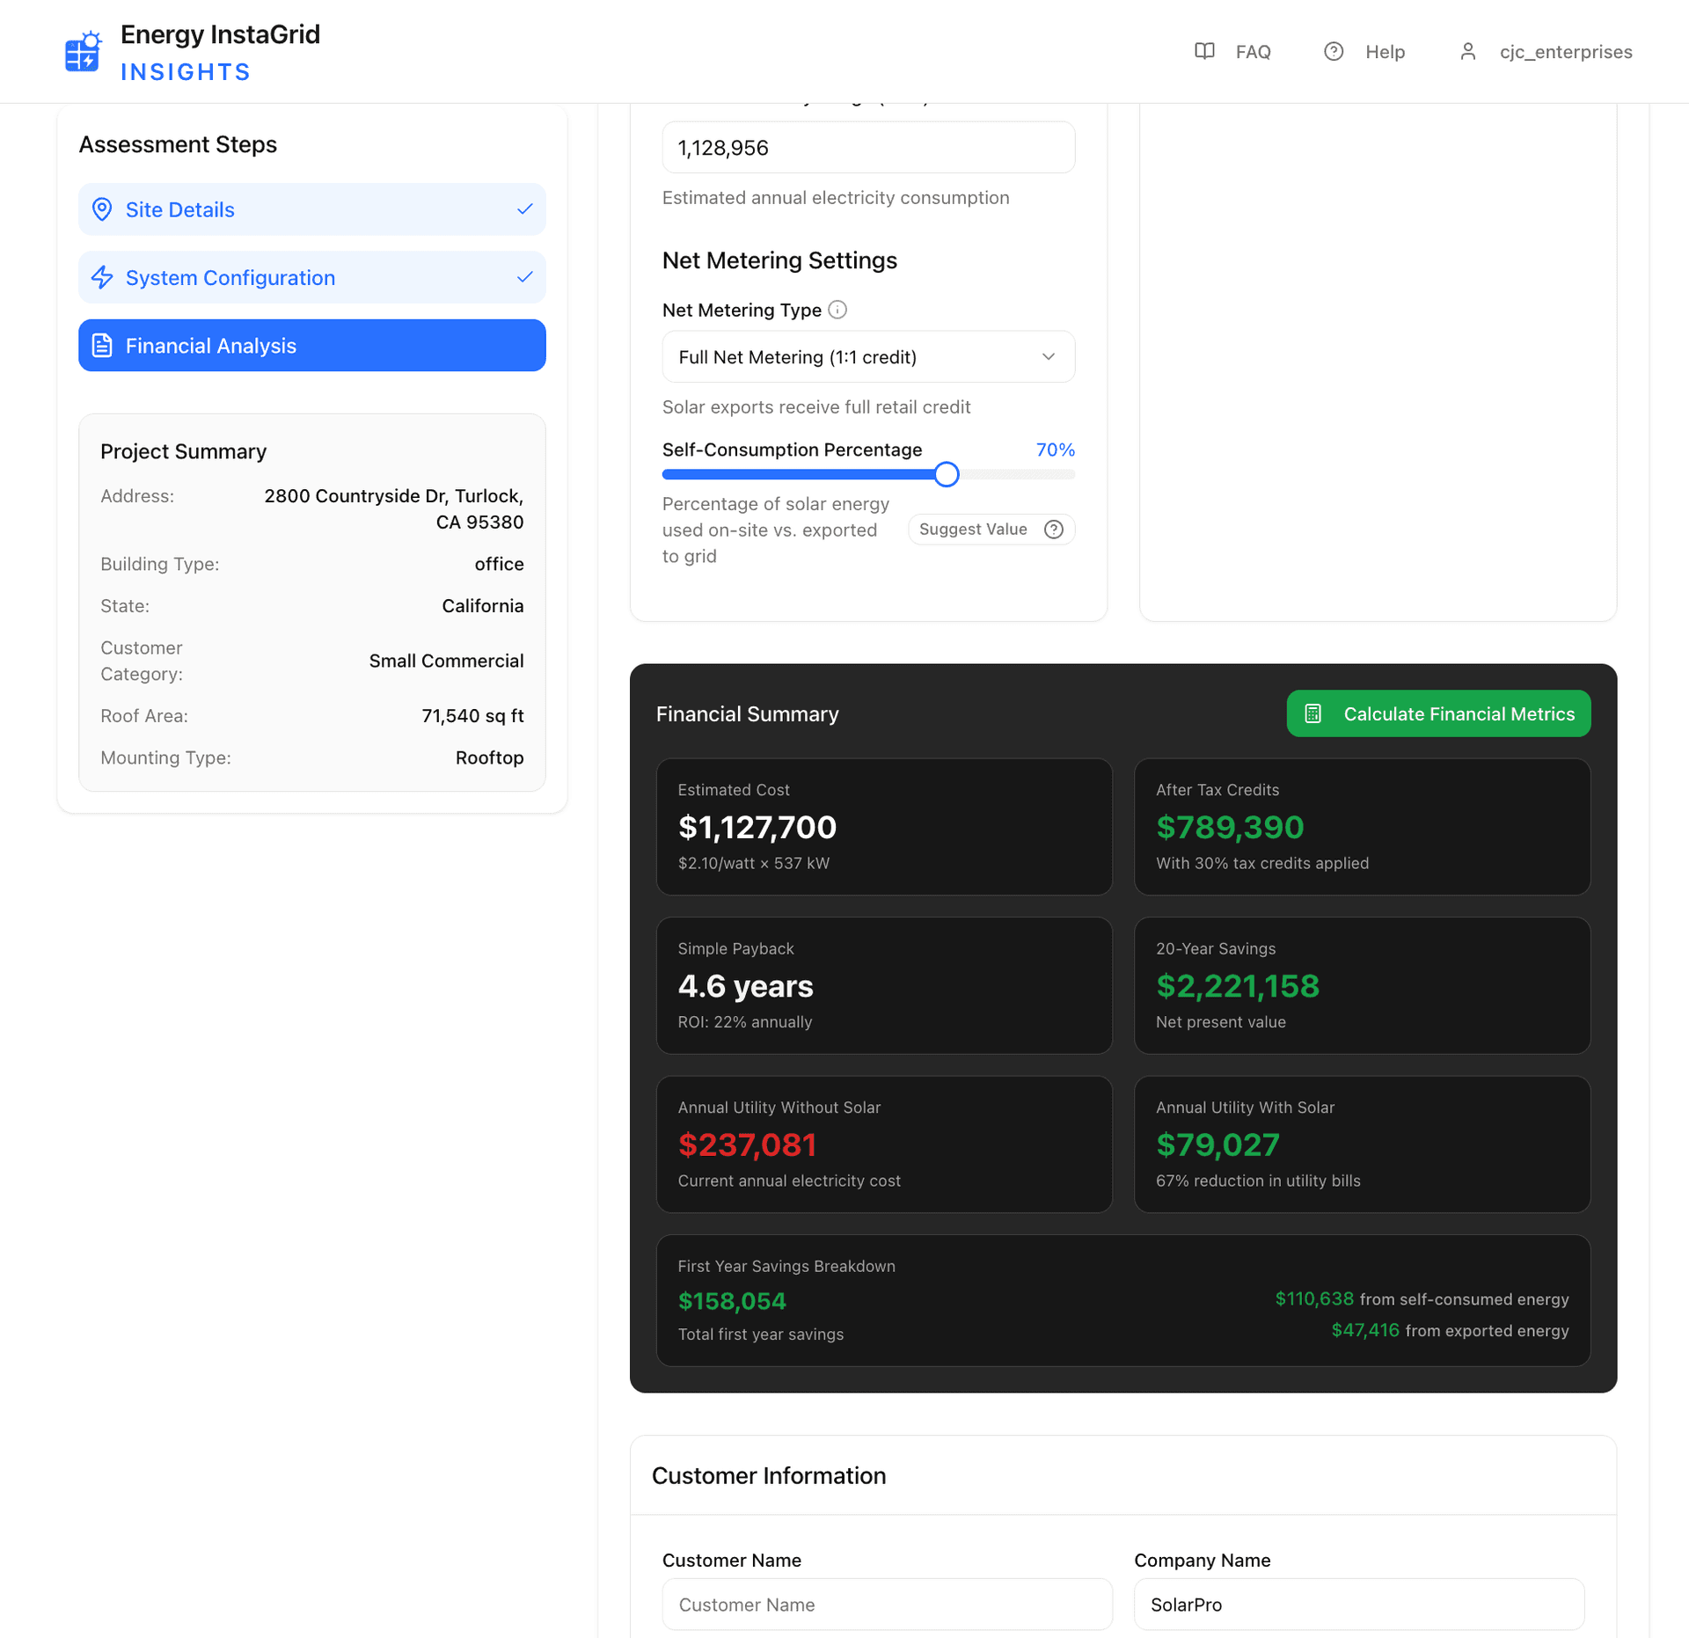The height and width of the screenshot is (1638, 1689).
Task: Open the Net Metering Type dropdown
Action: tap(868, 356)
